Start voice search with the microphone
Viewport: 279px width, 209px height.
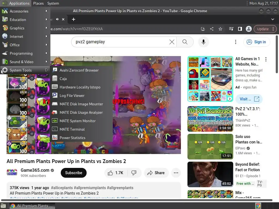pyautogui.click(x=203, y=42)
